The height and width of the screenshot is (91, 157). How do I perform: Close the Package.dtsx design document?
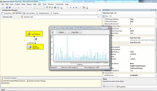click(x=100, y=10)
